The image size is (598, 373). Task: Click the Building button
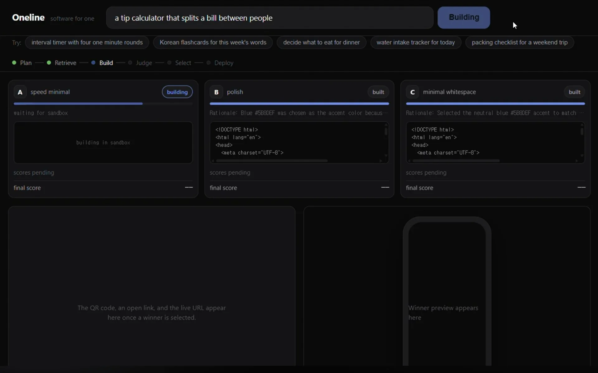point(463,17)
